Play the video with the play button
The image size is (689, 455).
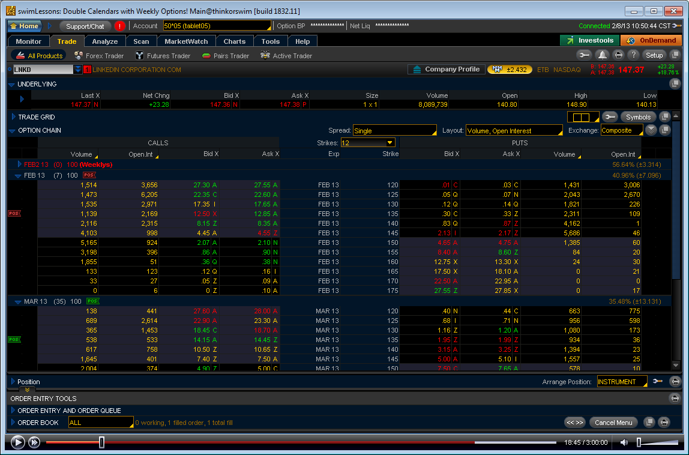pyautogui.click(x=17, y=442)
